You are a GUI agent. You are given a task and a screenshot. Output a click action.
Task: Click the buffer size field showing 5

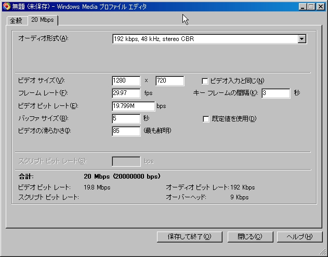point(126,119)
